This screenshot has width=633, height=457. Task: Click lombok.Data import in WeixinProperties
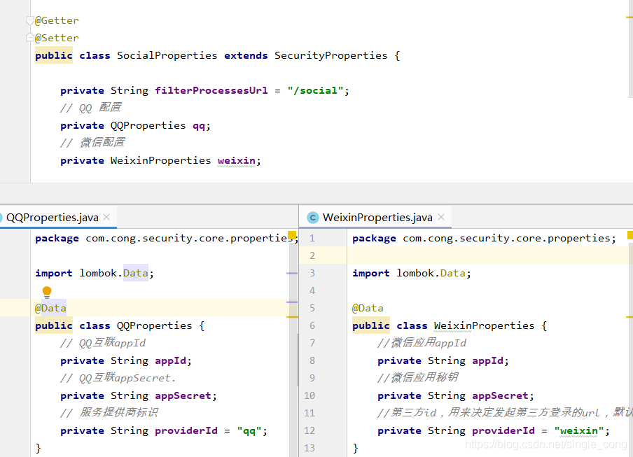431,273
